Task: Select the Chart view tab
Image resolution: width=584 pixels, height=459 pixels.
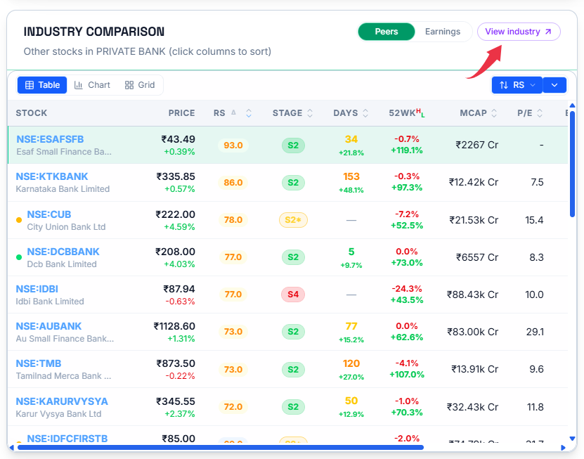Action: [x=92, y=85]
